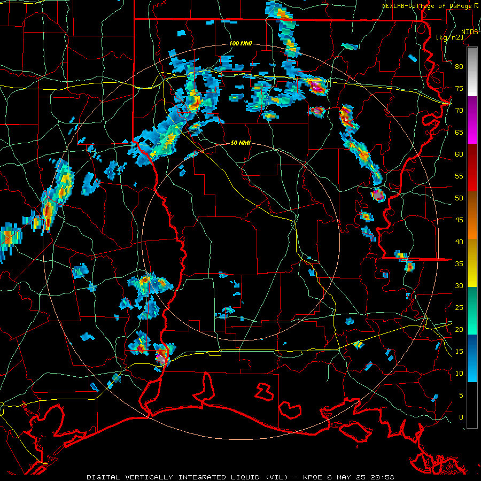
Task: Click the magenta-purple segment of the color bar
Action: 472,120
